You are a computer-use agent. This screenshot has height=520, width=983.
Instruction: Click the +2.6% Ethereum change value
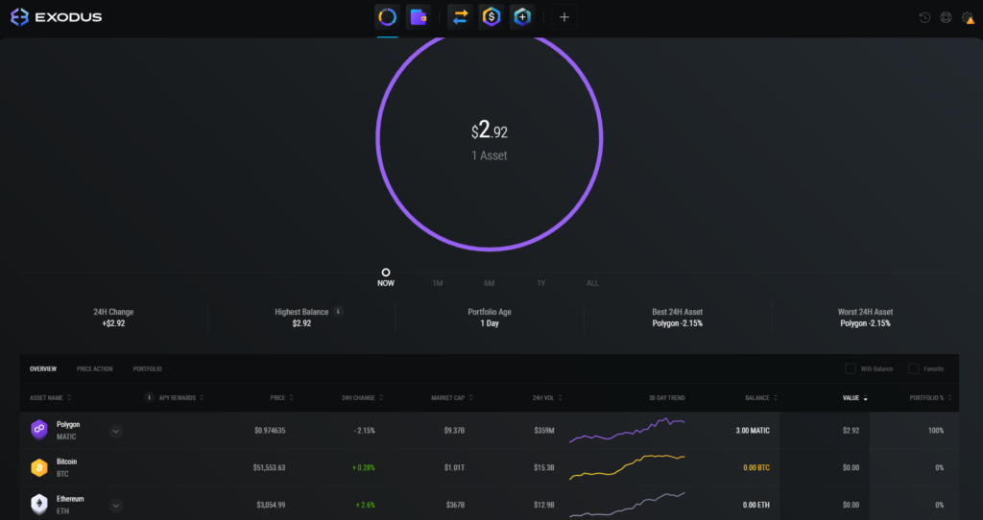coord(366,505)
